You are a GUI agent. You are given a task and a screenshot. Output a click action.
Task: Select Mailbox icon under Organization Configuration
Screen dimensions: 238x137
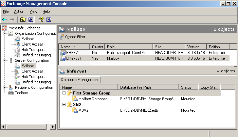17,39
